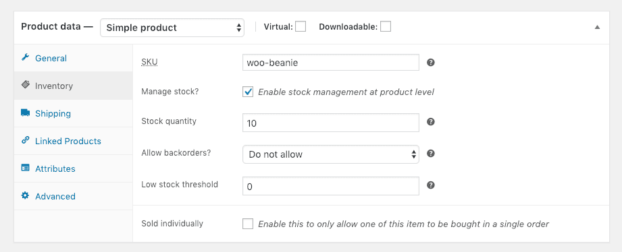622x252 pixels.
Task: Switch to the General tab
Action: 74,58
